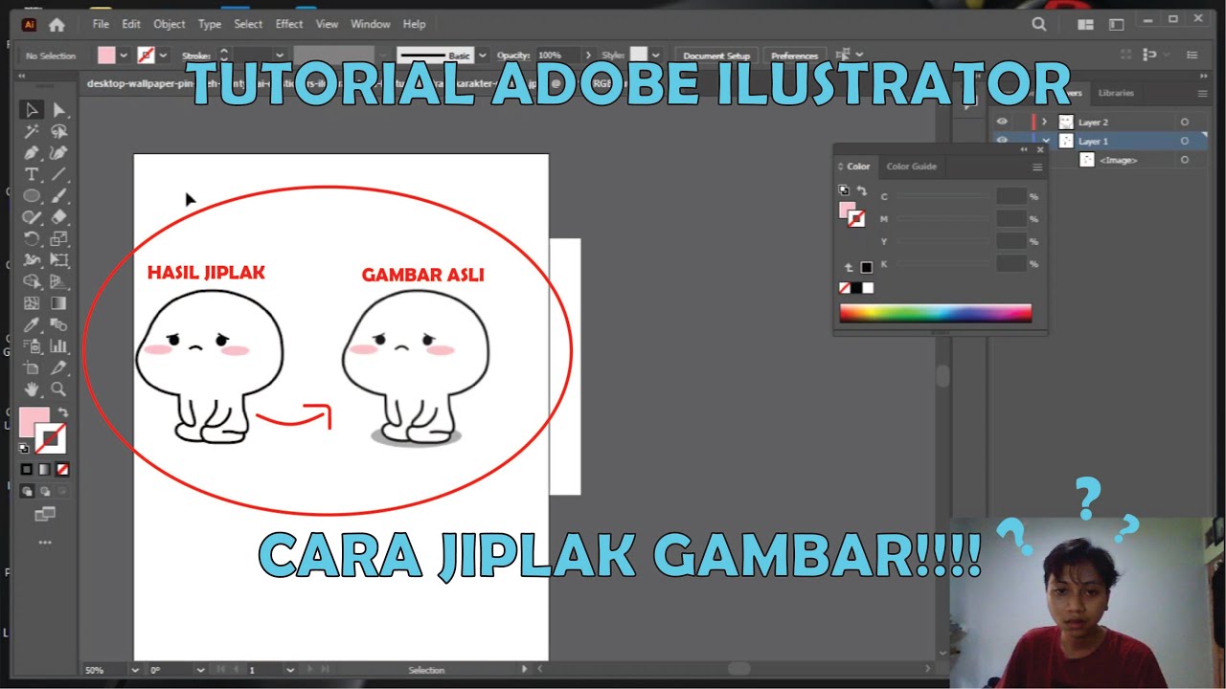Click the Change Screen Mode icon
Screen dimensions: 1226x689
coord(45,515)
